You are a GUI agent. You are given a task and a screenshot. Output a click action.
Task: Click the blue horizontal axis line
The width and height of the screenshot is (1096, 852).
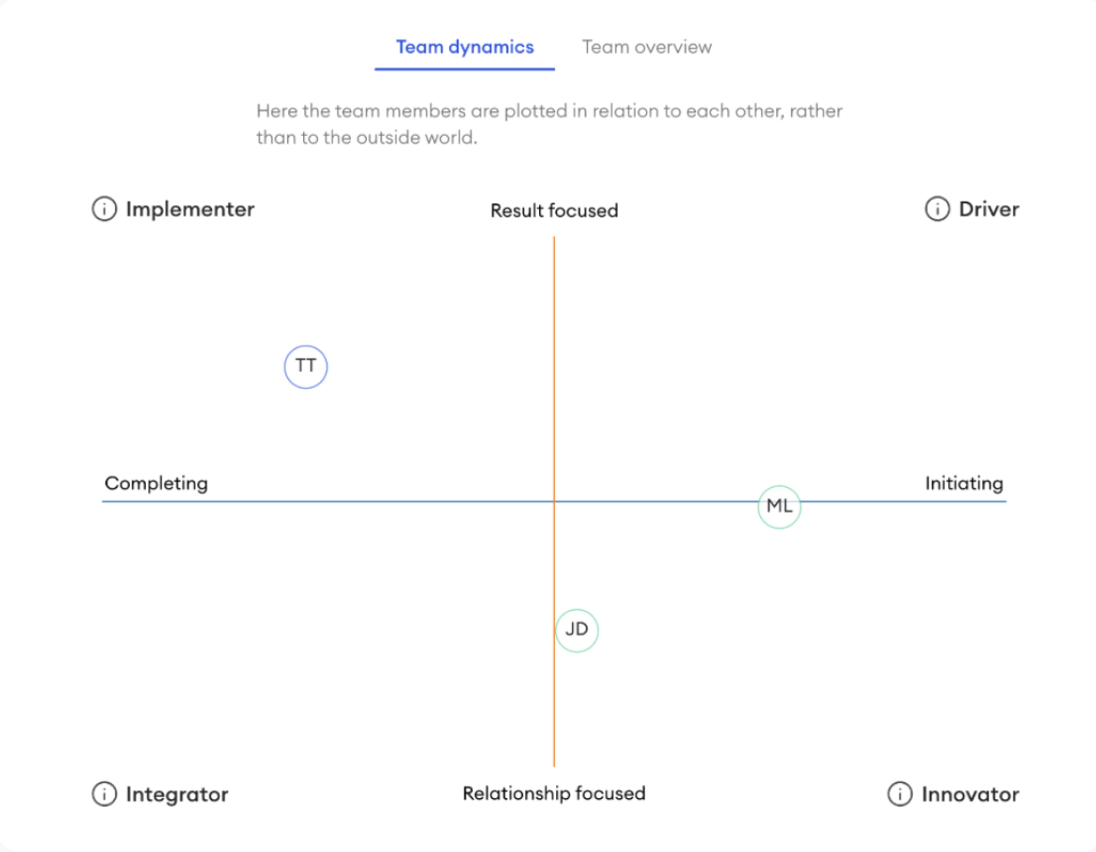coord(354,501)
